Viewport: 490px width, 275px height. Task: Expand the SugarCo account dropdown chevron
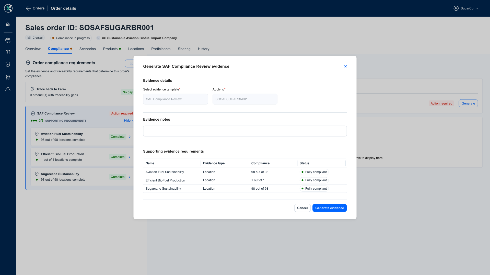(477, 8)
